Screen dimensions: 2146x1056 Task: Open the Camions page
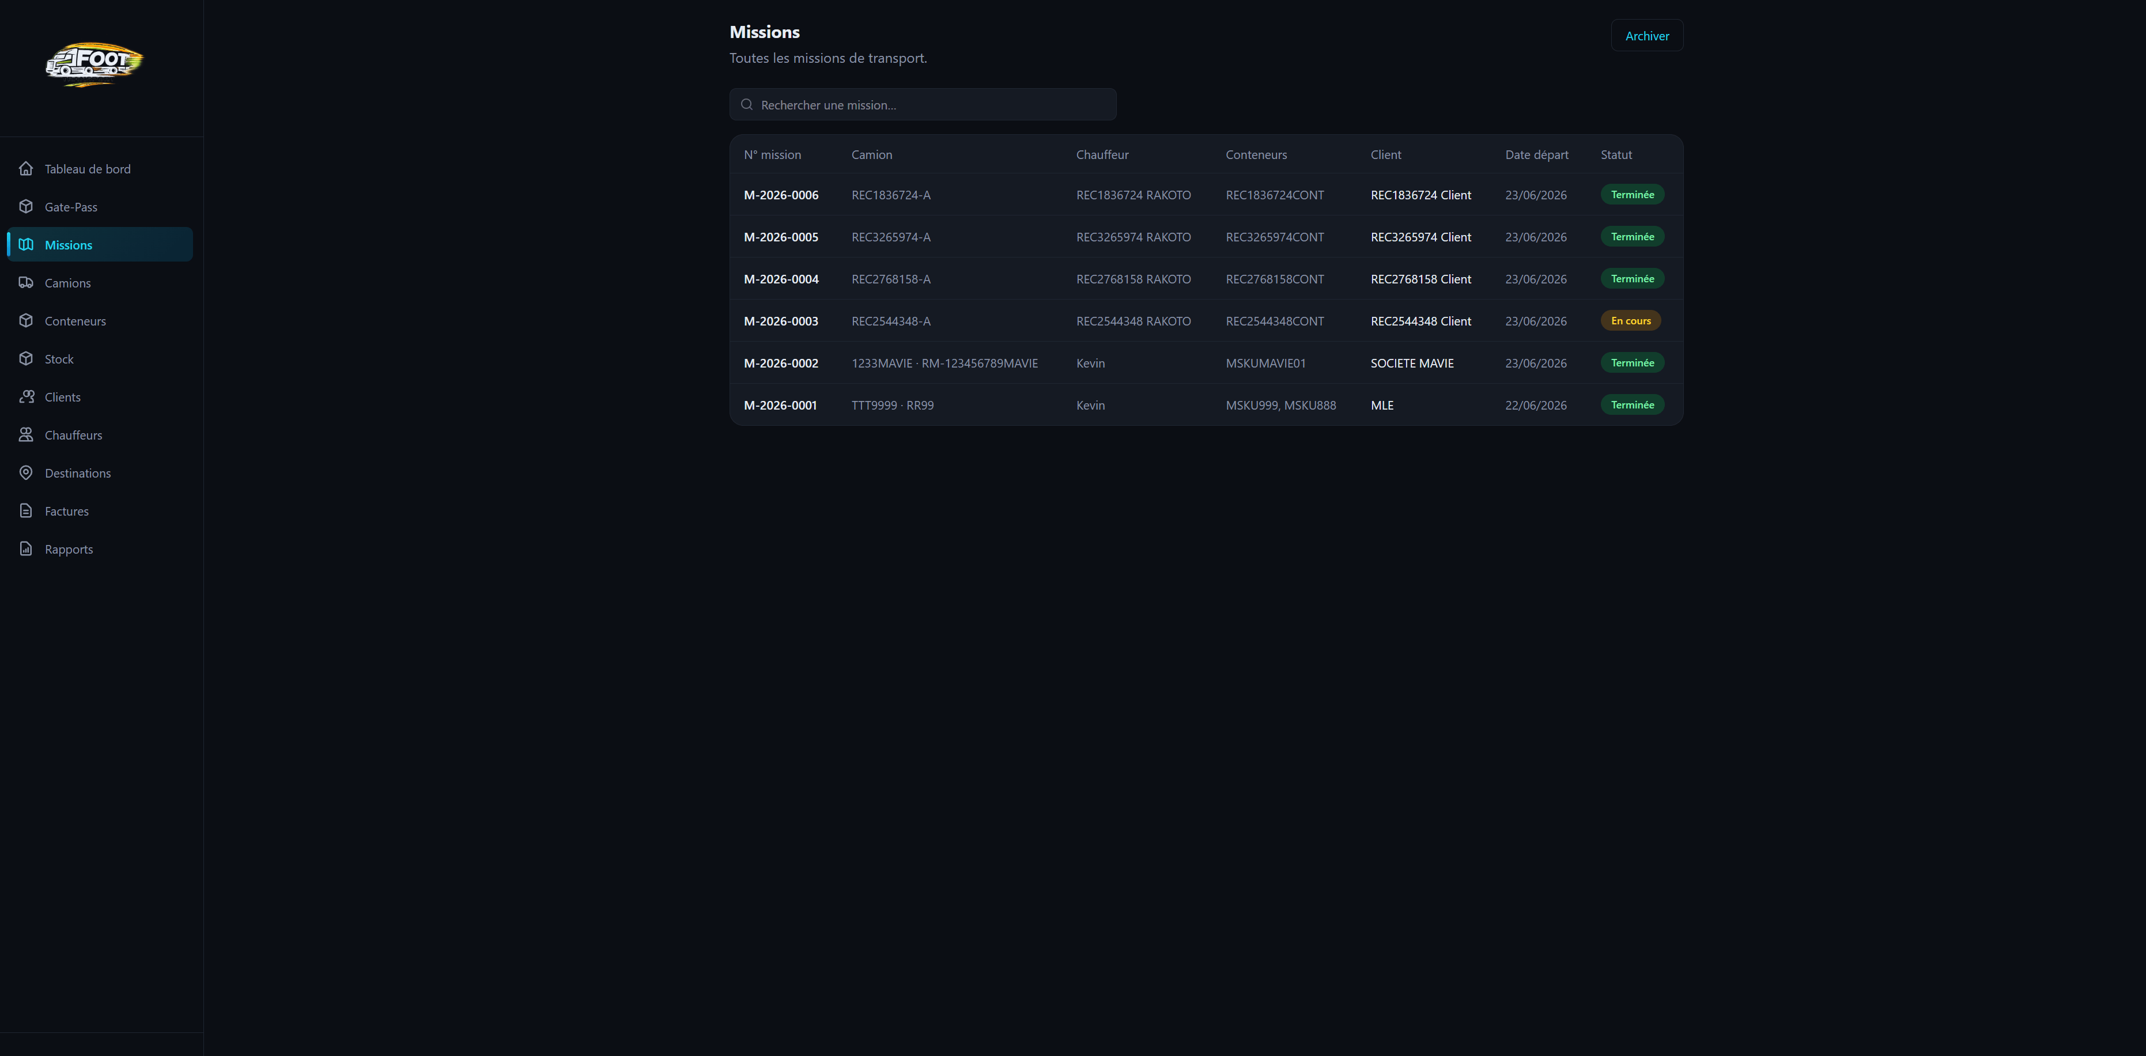100,283
